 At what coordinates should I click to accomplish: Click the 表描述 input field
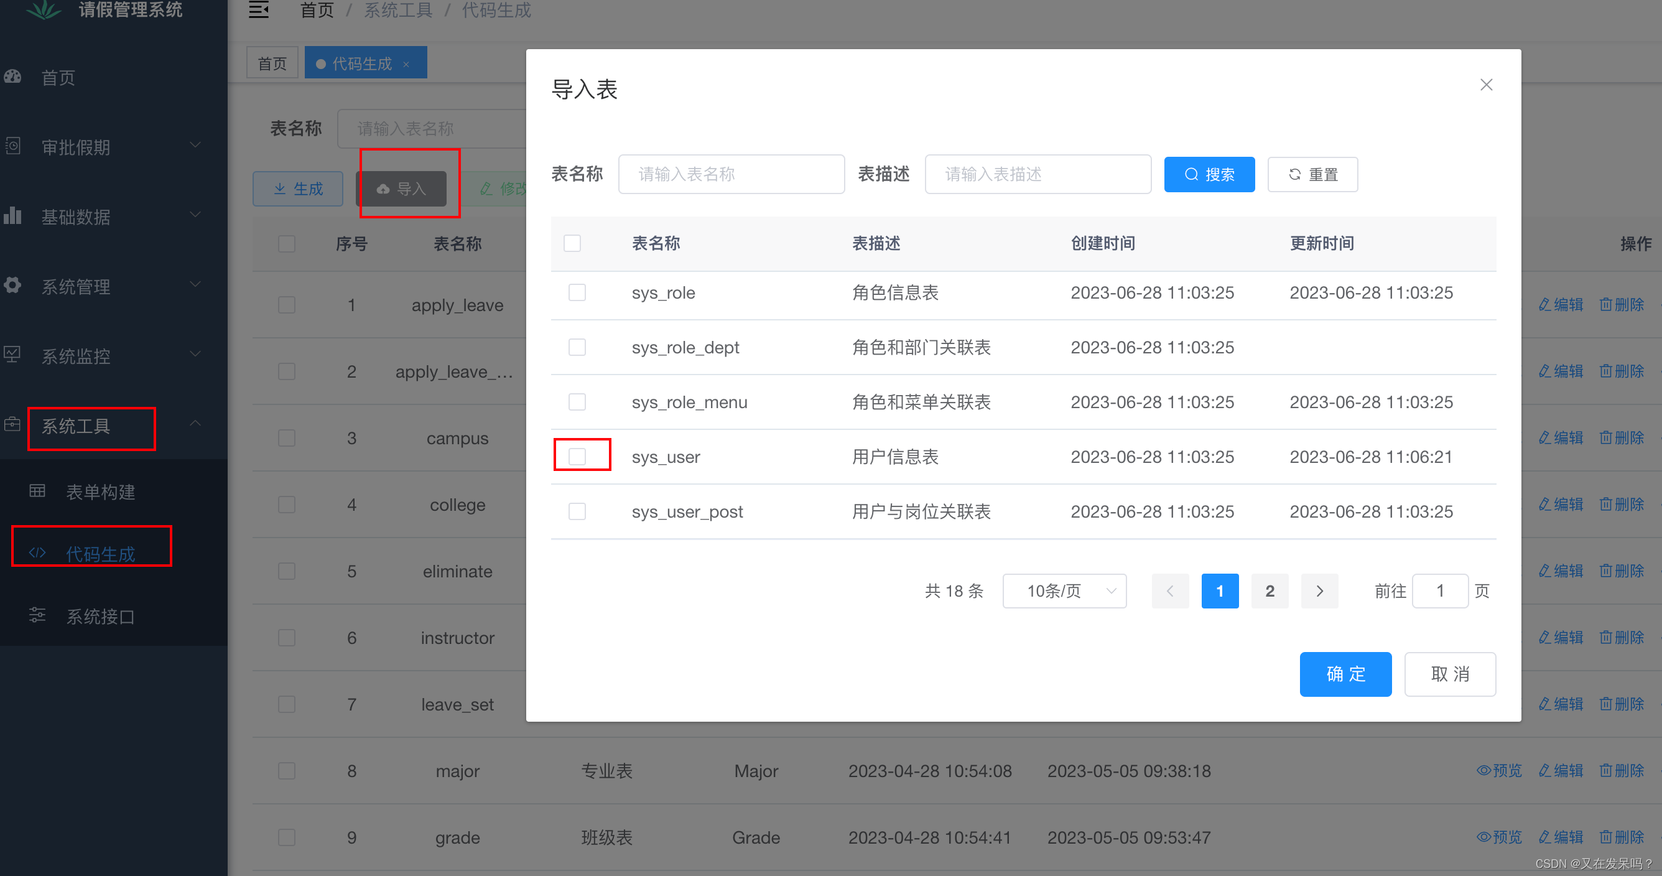1038,174
